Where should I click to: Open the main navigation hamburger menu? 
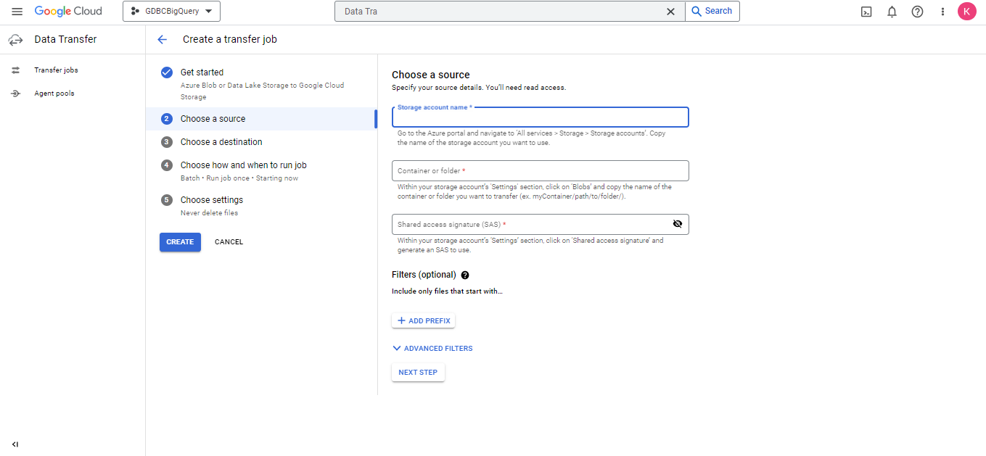click(17, 12)
